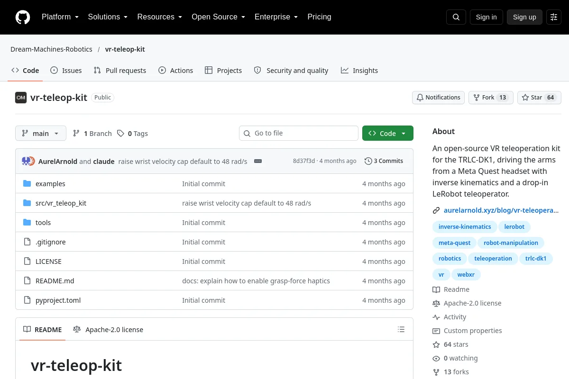569x379 pixels.
Task: Click the pyproject.toml file icon
Action: point(27,300)
